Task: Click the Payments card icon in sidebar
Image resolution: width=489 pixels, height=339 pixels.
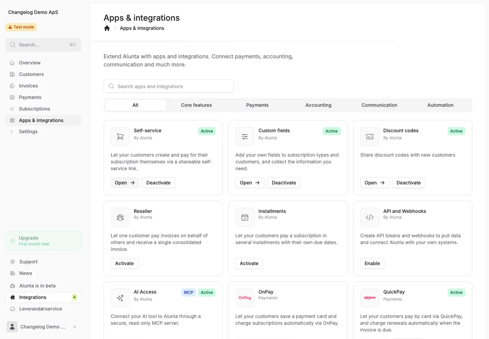Action: tap(12, 97)
